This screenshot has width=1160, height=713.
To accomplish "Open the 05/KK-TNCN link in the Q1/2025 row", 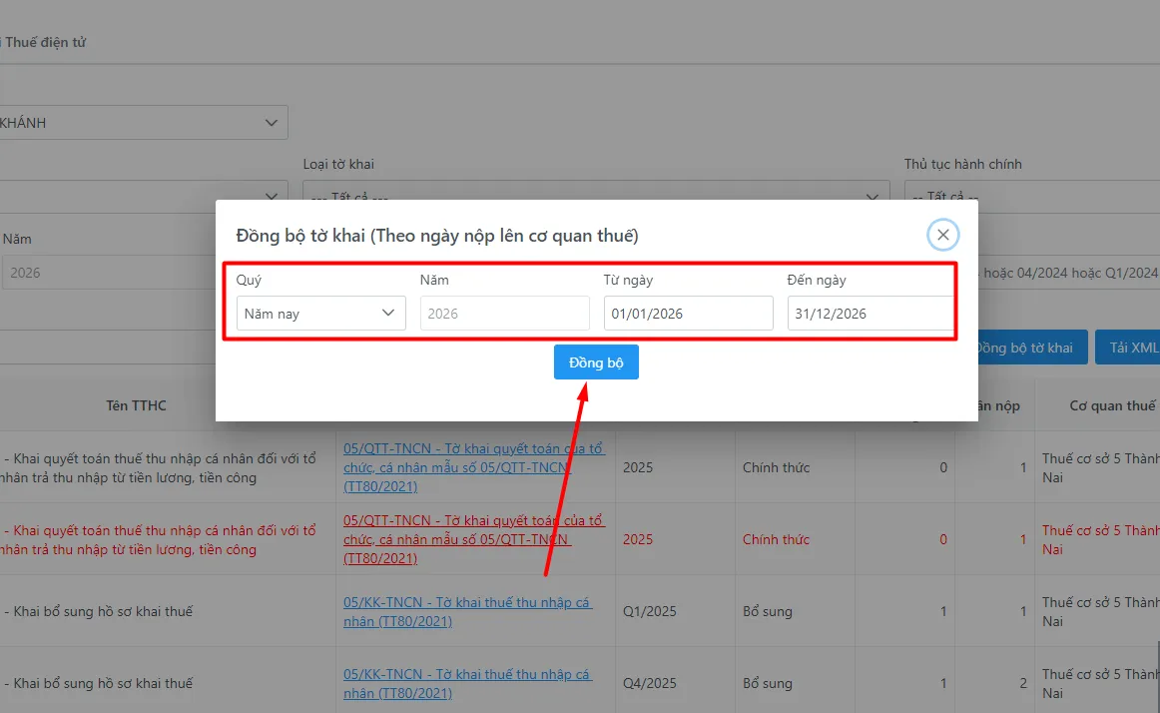I will click(x=467, y=611).
